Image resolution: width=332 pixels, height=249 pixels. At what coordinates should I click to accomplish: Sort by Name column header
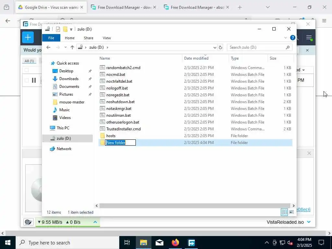140,58
